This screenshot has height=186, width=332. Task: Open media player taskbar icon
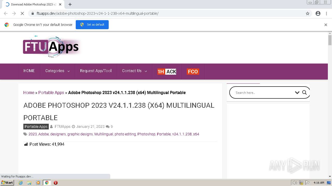coord(38,183)
